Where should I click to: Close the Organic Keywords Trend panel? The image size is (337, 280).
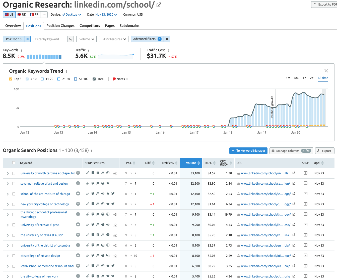coord(326,71)
